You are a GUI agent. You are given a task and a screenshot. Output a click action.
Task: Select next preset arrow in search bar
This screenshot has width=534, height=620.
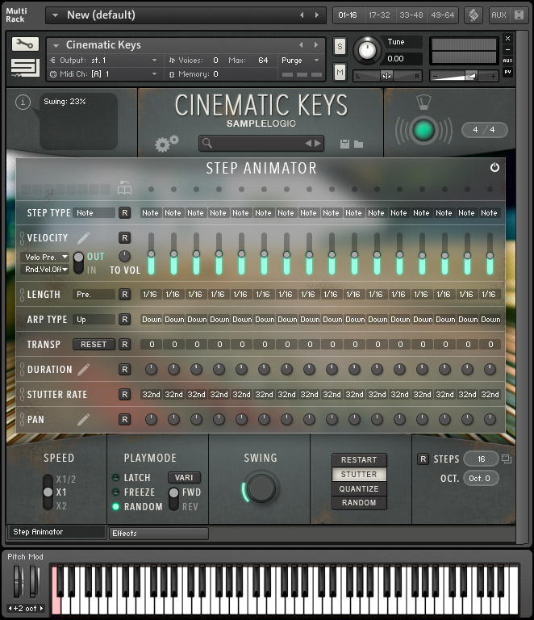(x=318, y=143)
